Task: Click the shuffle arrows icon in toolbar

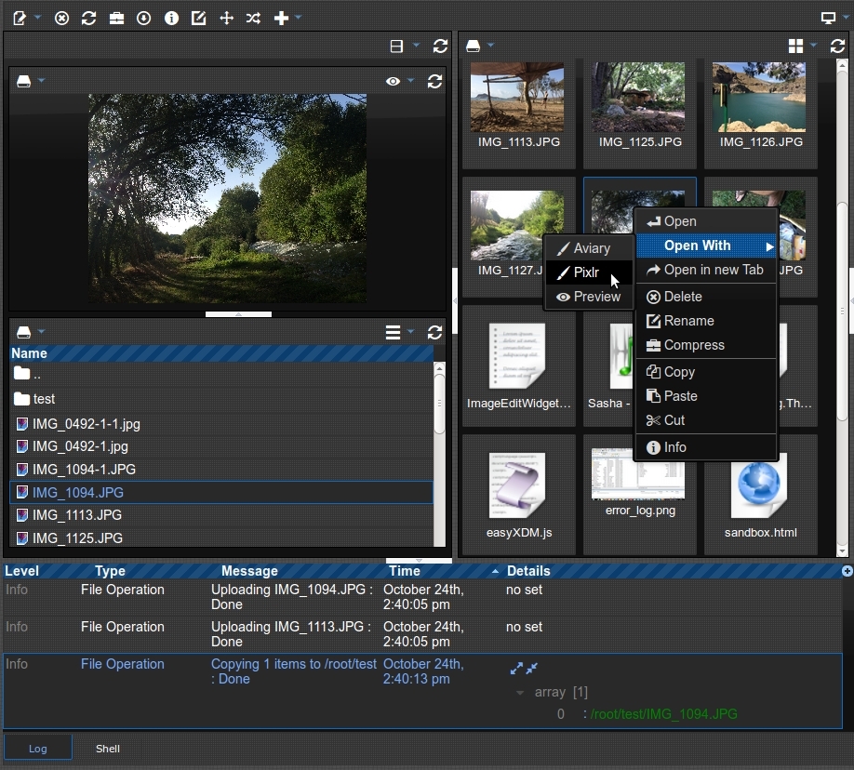Action: point(253,19)
